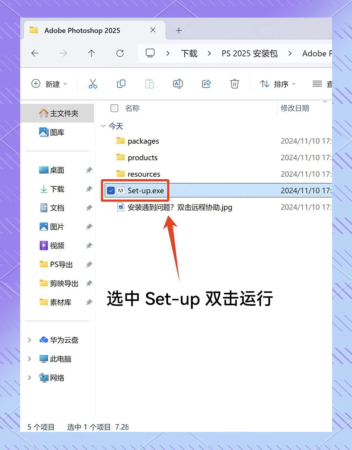
Task: Click the pin icon beside 图片
Action: 89,227
